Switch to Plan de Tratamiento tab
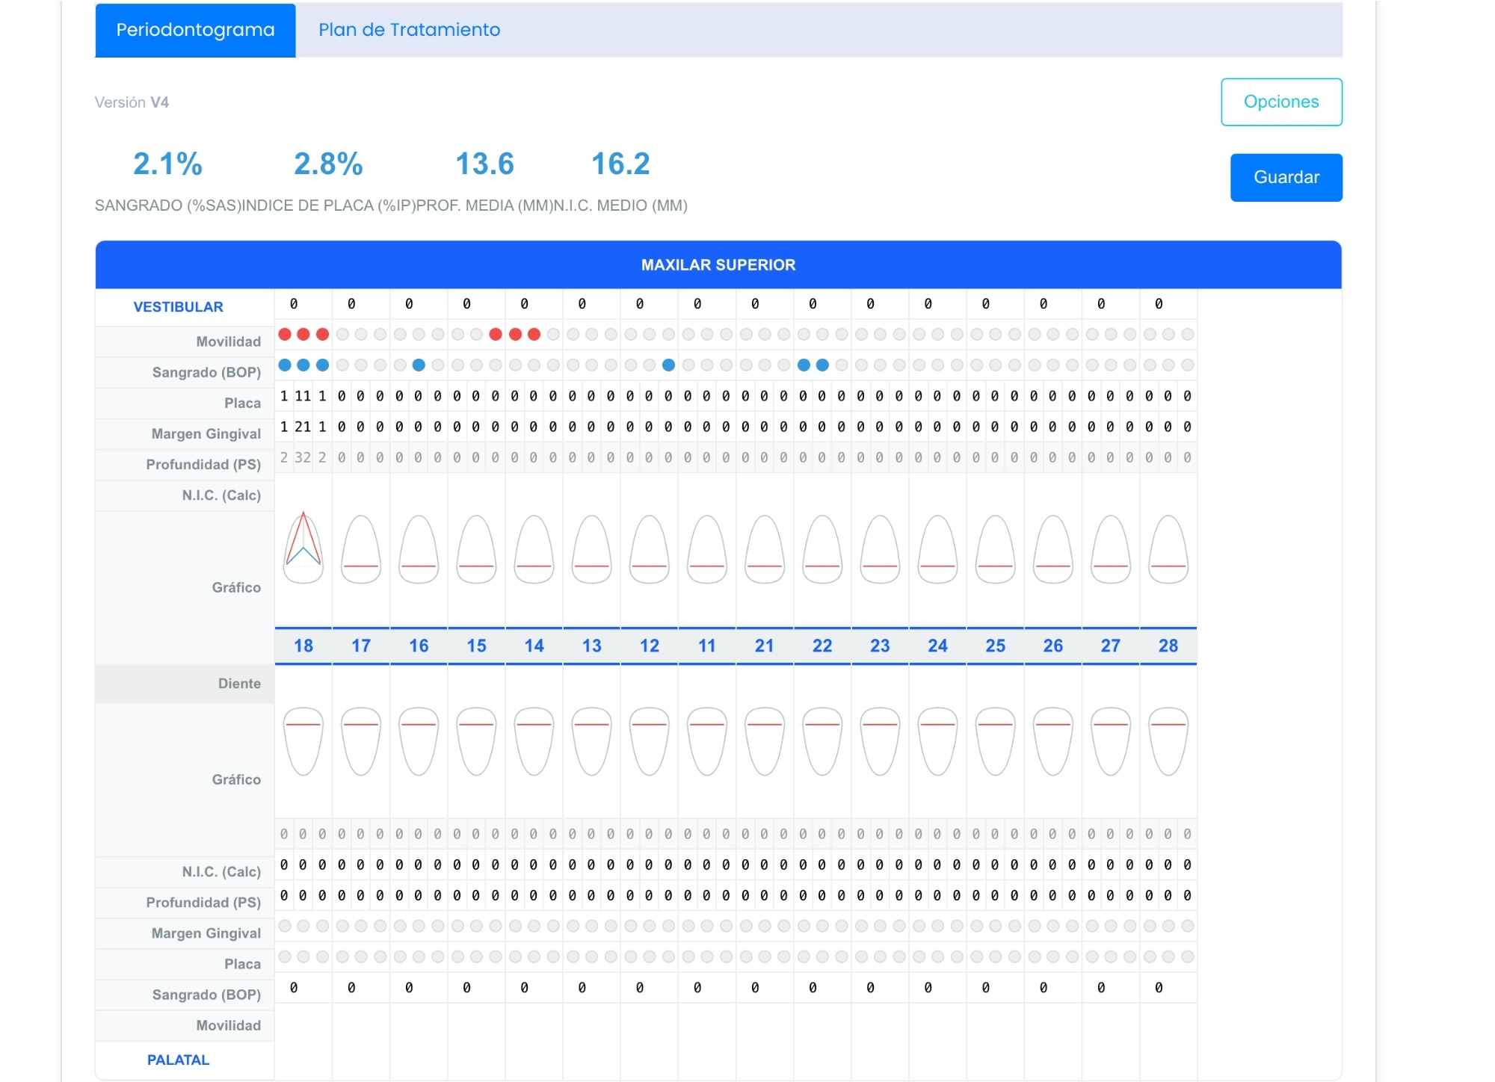1495x1082 pixels. (x=409, y=30)
